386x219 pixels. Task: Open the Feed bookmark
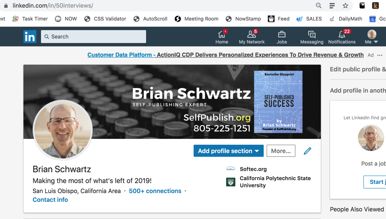[x=279, y=19]
